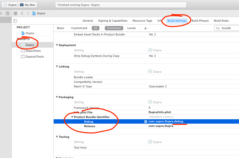Viewport: 239px width, 158px height.
Task: Select the Test Host setting row
Action: [x=156, y=148]
